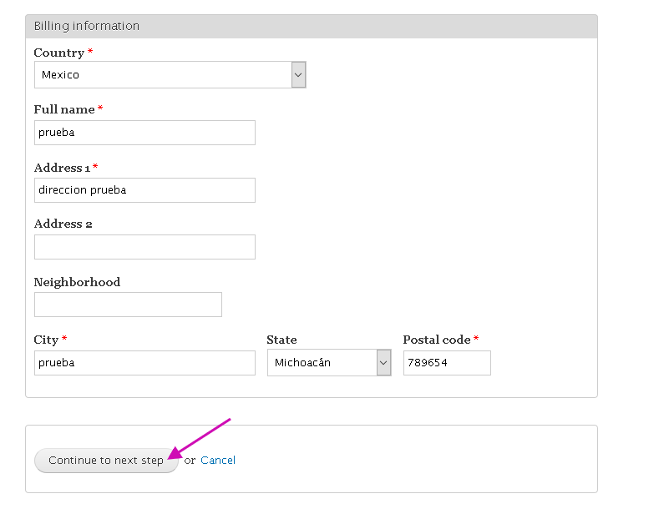
Task: Open the Country select showing Mexico
Action: click(x=170, y=75)
